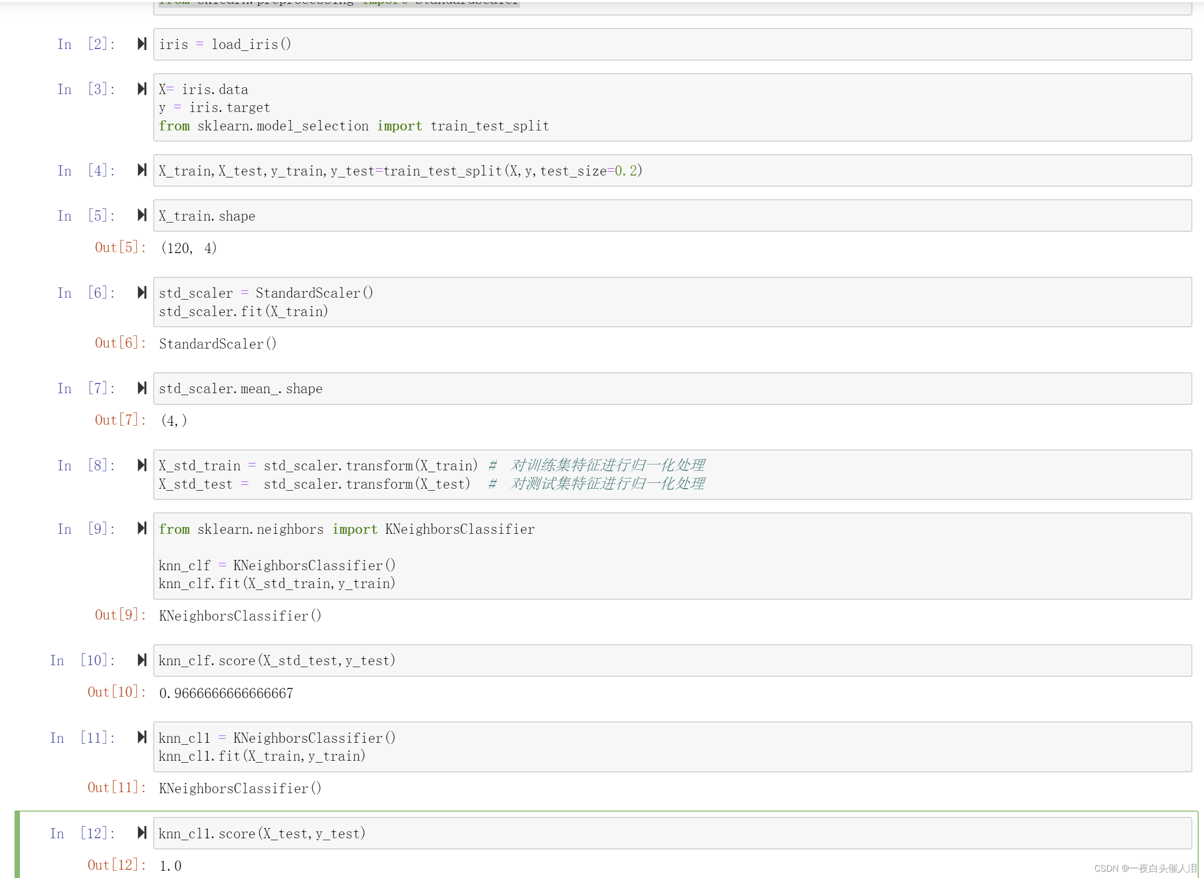Screen dimensions: 1204x878
Task: Click the std_scaler.fit(X_train) line
Action: click(243, 311)
